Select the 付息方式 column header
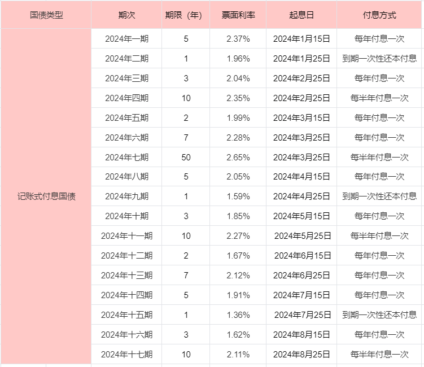Viewport: 424px width, 367px height. 379,15
